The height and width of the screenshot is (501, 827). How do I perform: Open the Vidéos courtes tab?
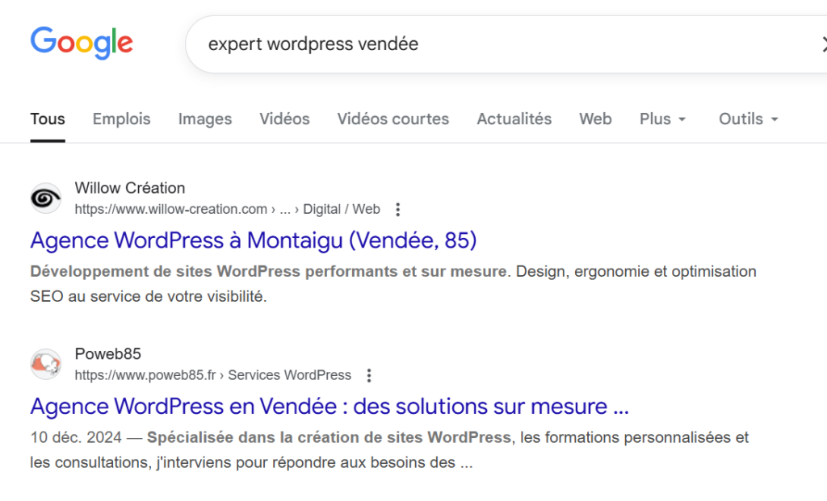coord(393,119)
